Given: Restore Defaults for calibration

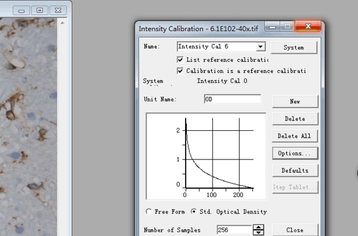Looking at the screenshot, I should point(295,171).
